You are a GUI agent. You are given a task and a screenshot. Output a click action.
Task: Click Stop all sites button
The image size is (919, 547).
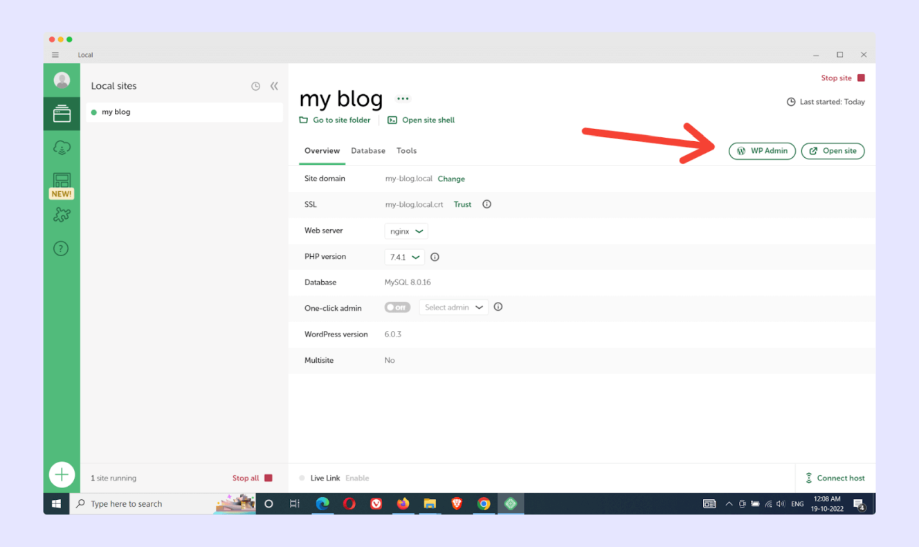[x=253, y=478]
